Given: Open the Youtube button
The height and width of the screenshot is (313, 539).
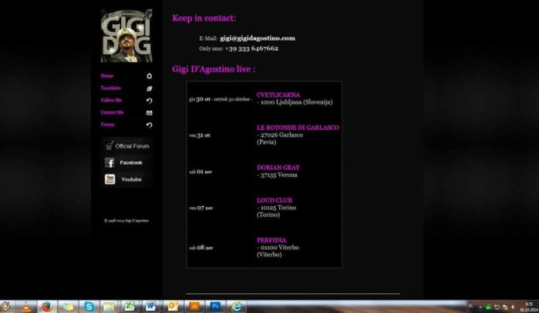Looking at the screenshot, I should coord(127,179).
